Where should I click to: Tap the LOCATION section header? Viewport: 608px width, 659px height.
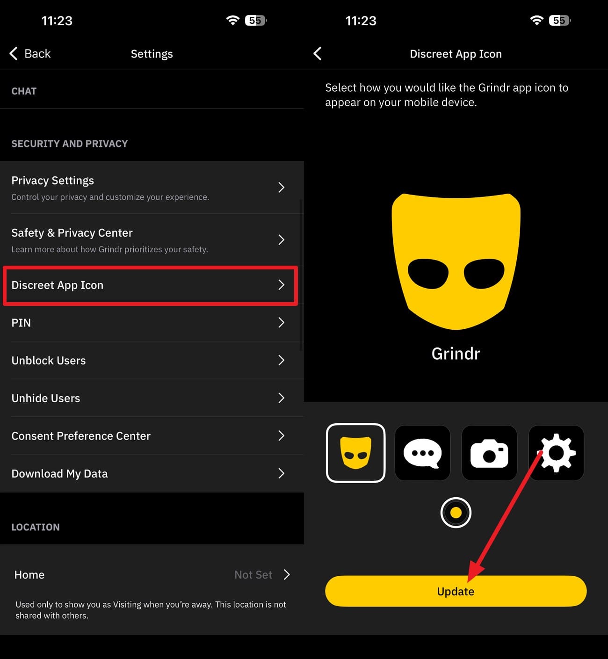[36, 527]
